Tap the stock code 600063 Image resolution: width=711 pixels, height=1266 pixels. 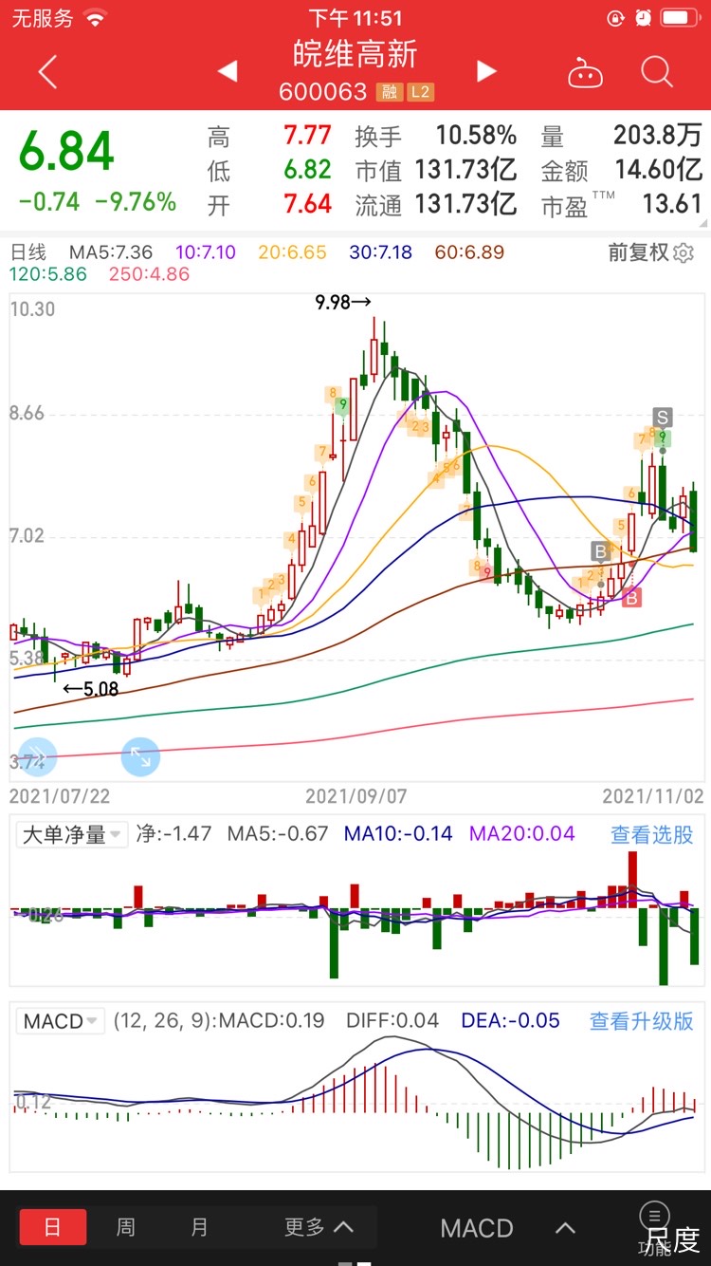tap(323, 92)
